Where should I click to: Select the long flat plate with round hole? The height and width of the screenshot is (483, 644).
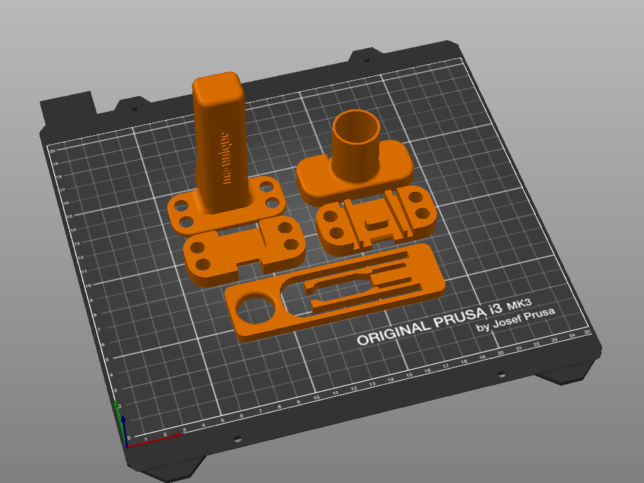[x=335, y=292]
